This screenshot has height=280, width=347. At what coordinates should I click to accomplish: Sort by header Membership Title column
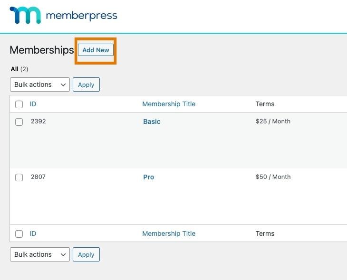click(169, 104)
